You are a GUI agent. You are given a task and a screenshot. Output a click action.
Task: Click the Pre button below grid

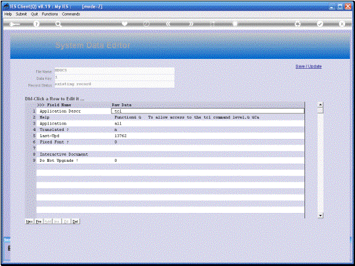39,221
